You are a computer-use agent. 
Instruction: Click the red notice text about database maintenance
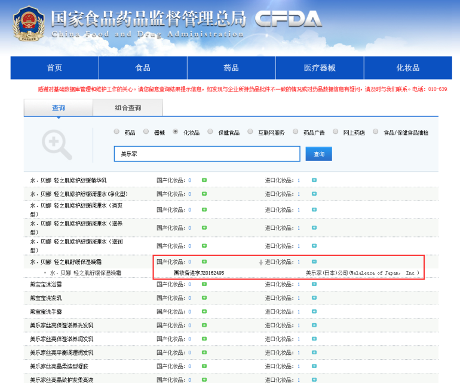tap(243, 89)
